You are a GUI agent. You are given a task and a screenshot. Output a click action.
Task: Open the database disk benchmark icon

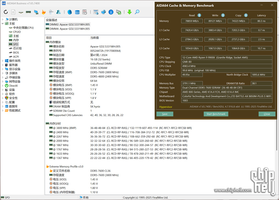pos(77,12)
